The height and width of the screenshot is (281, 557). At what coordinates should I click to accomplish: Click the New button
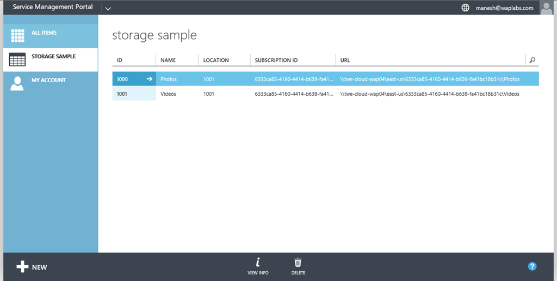point(32,267)
